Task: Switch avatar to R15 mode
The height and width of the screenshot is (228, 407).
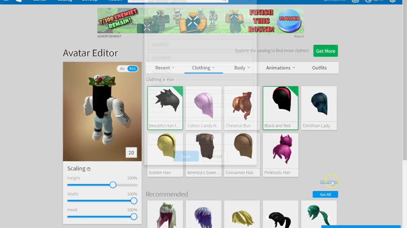Action: coord(132,69)
